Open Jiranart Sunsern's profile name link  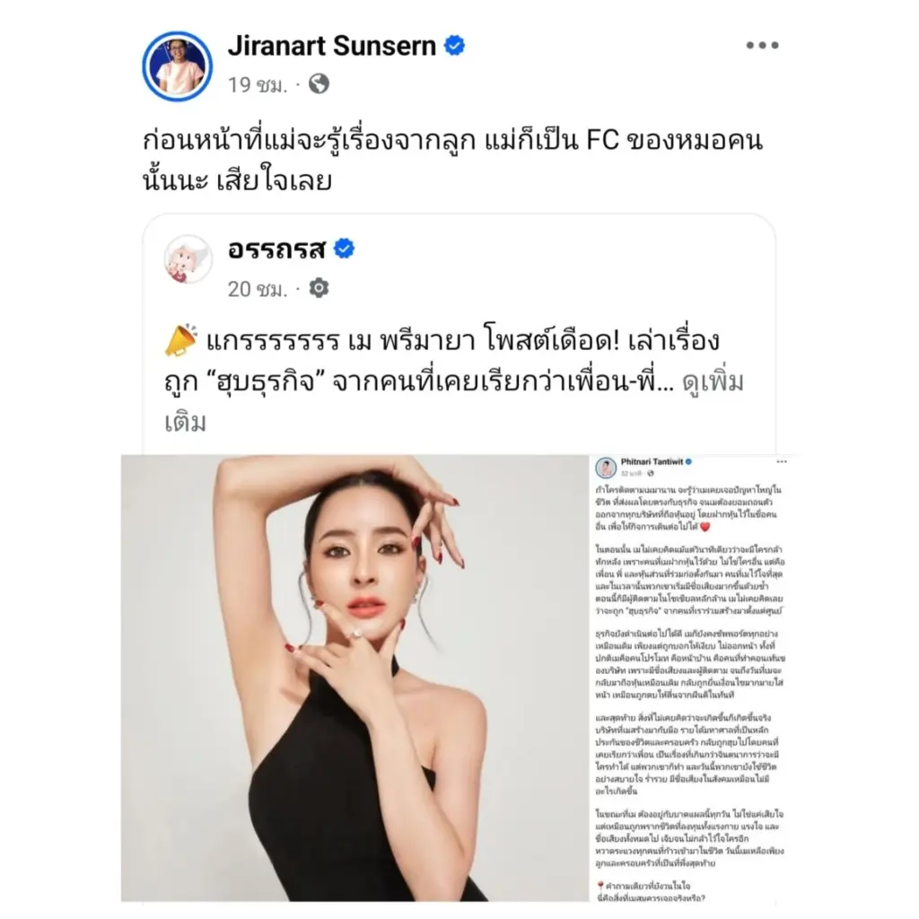pyautogui.click(x=332, y=46)
